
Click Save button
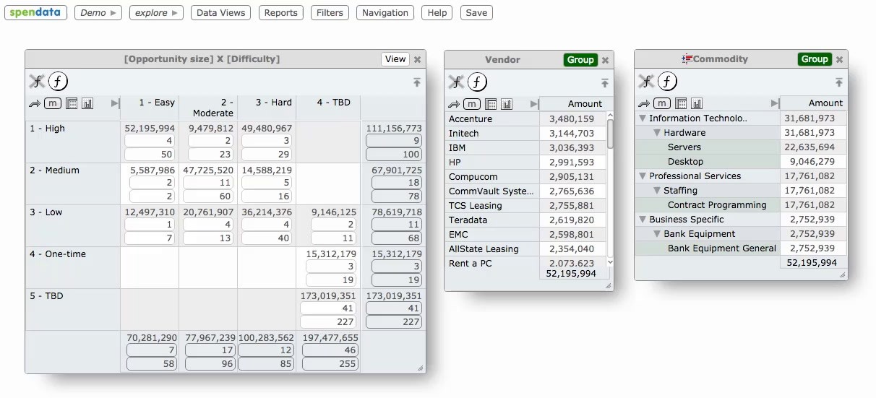point(476,12)
